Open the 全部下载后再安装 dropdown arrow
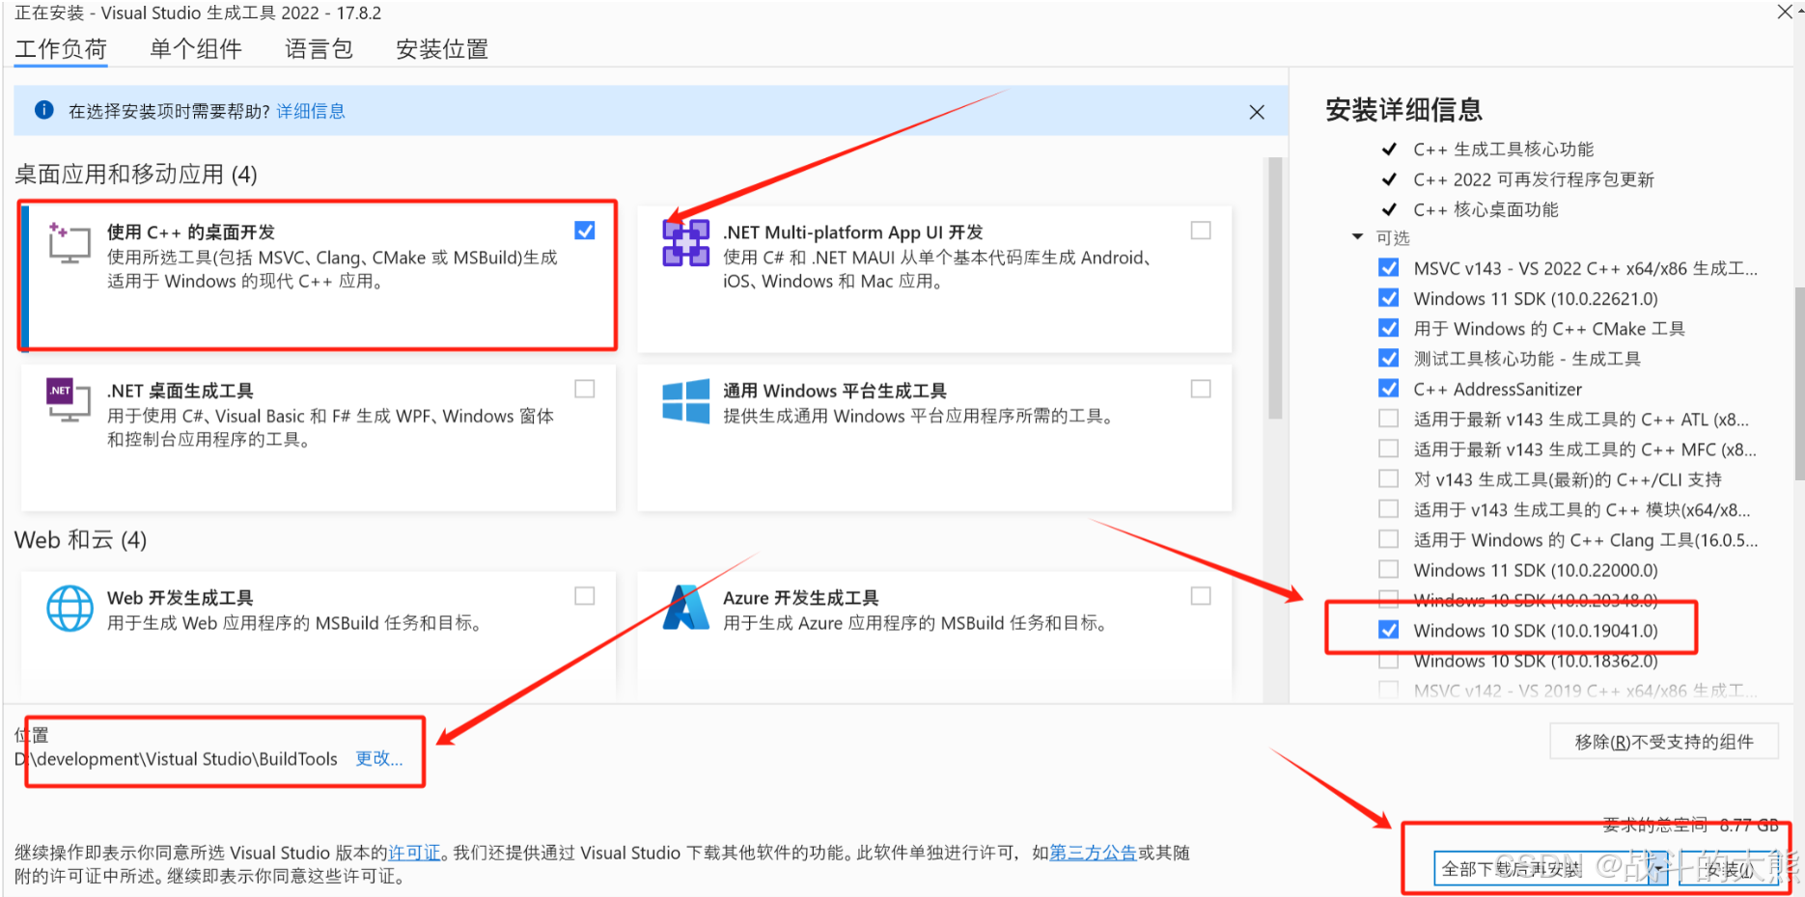This screenshot has width=1805, height=897. 1657,867
